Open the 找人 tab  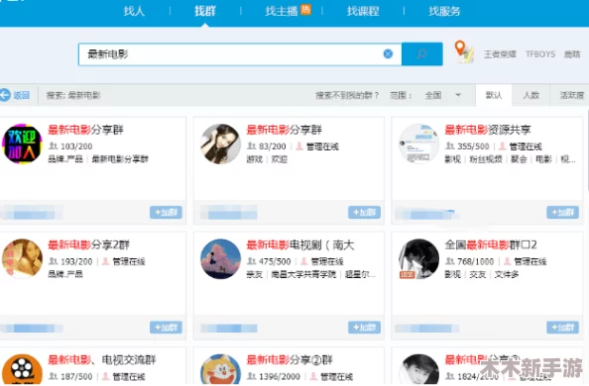tap(134, 11)
